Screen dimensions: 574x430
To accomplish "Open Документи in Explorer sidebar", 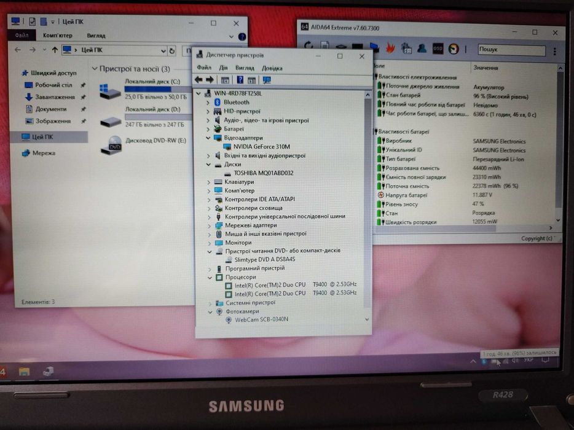I will [50, 109].
